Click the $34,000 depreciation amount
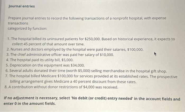The width and height of the screenshot is (185, 112). pyautogui.click(x=77, y=66)
